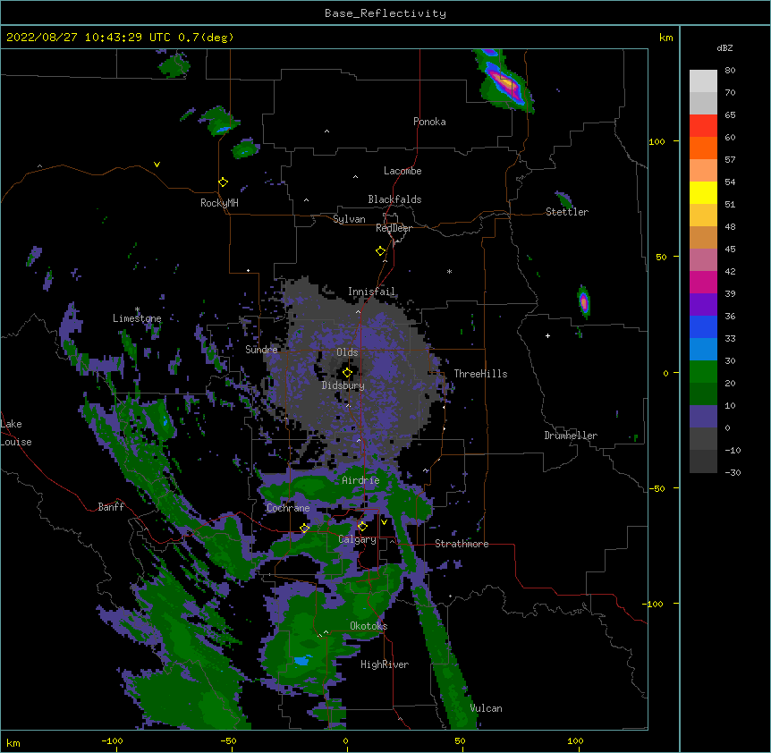Click the Sylvan label
The width and height of the screenshot is (771, 753).
pos(349,219)
